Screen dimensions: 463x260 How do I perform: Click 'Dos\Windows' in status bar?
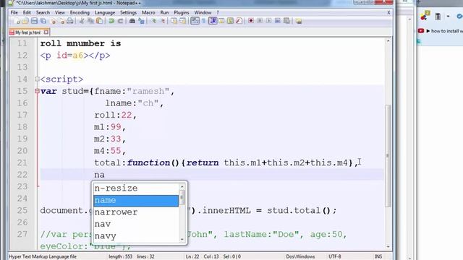tap(300, 256)
